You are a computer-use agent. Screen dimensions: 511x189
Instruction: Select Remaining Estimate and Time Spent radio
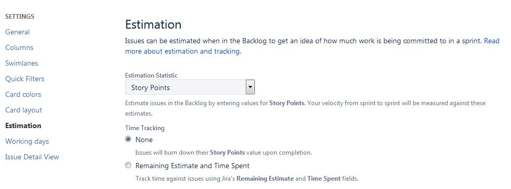(129, 166)
